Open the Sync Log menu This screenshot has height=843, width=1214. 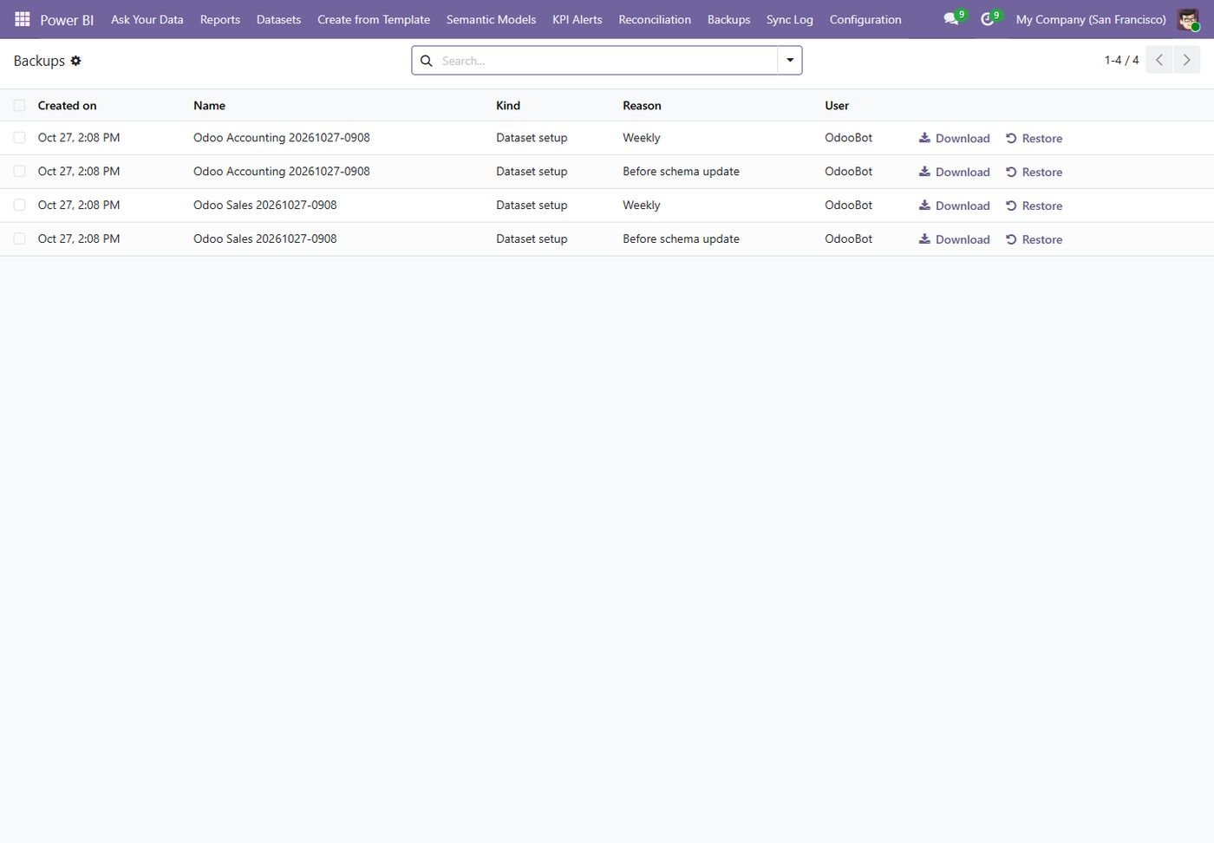point(790,19)
